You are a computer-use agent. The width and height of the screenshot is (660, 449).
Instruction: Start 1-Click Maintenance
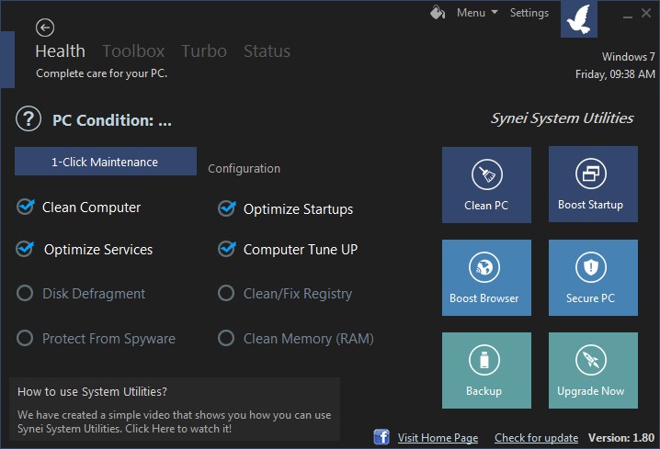(105, 162)
